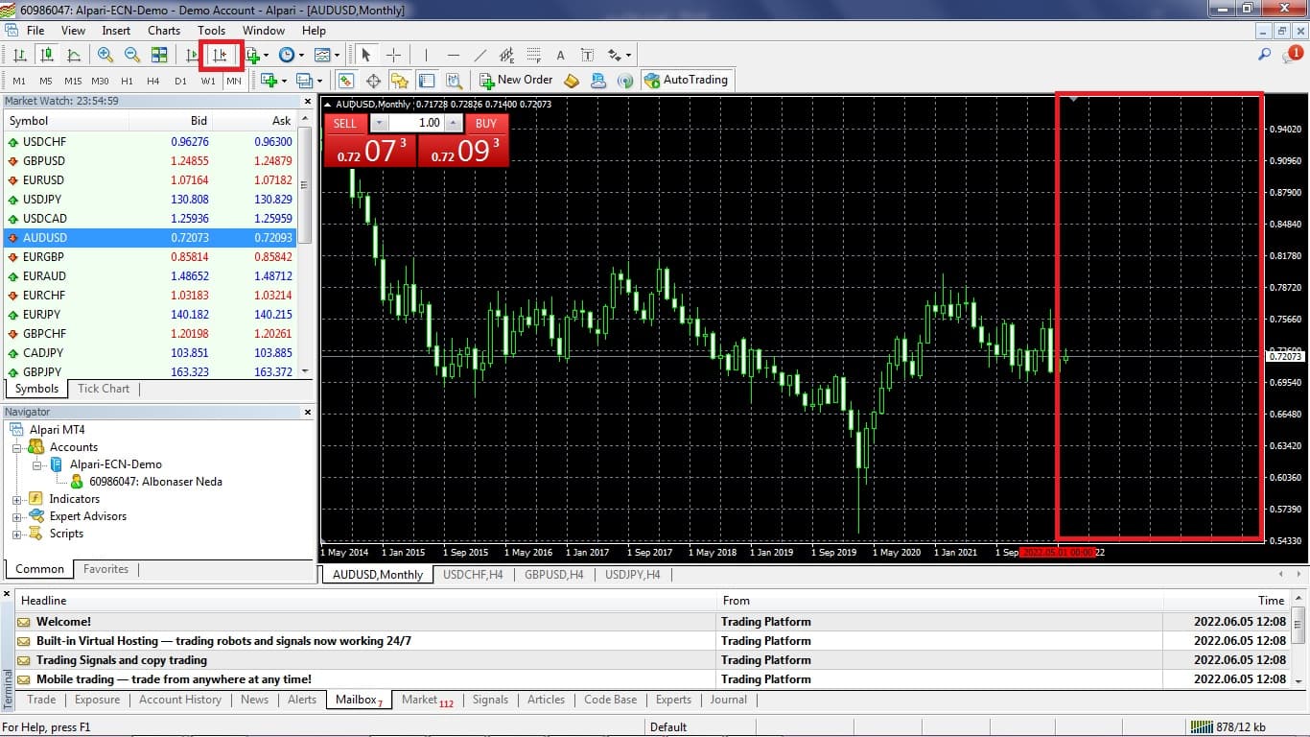Image resolution: width=1310 pixels, height=737 pixels.
Task: Switch chart to candlesticks type
Action: 46,56
